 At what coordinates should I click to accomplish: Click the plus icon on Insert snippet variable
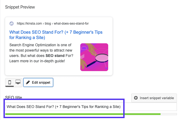tap(136, 98)
